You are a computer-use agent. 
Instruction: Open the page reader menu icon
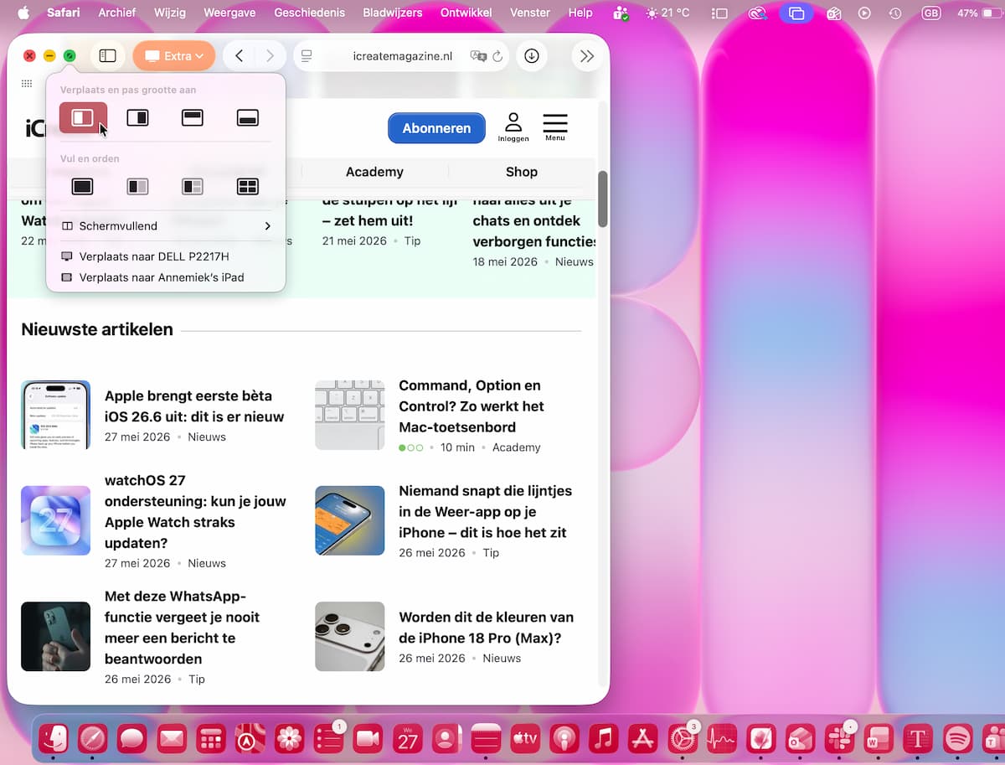click(x=307, y=56)
